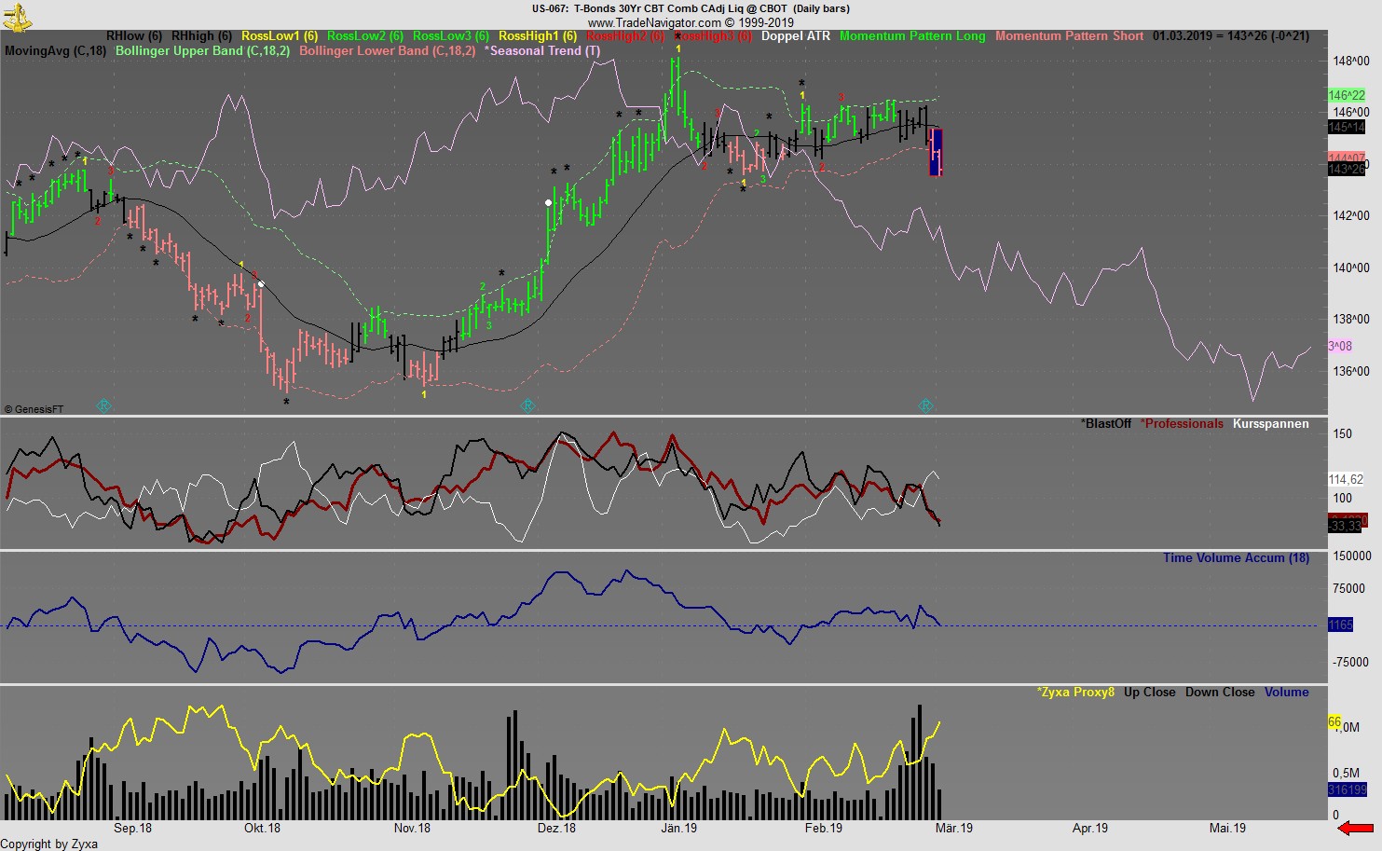This screenshot has height=851, width=1382.
Task: Click the RossLow1 (6) legend label
Action: (280, 36)
